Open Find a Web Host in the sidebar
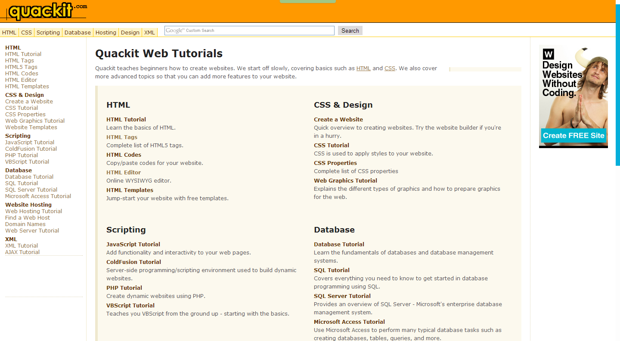 click(28, 218)
